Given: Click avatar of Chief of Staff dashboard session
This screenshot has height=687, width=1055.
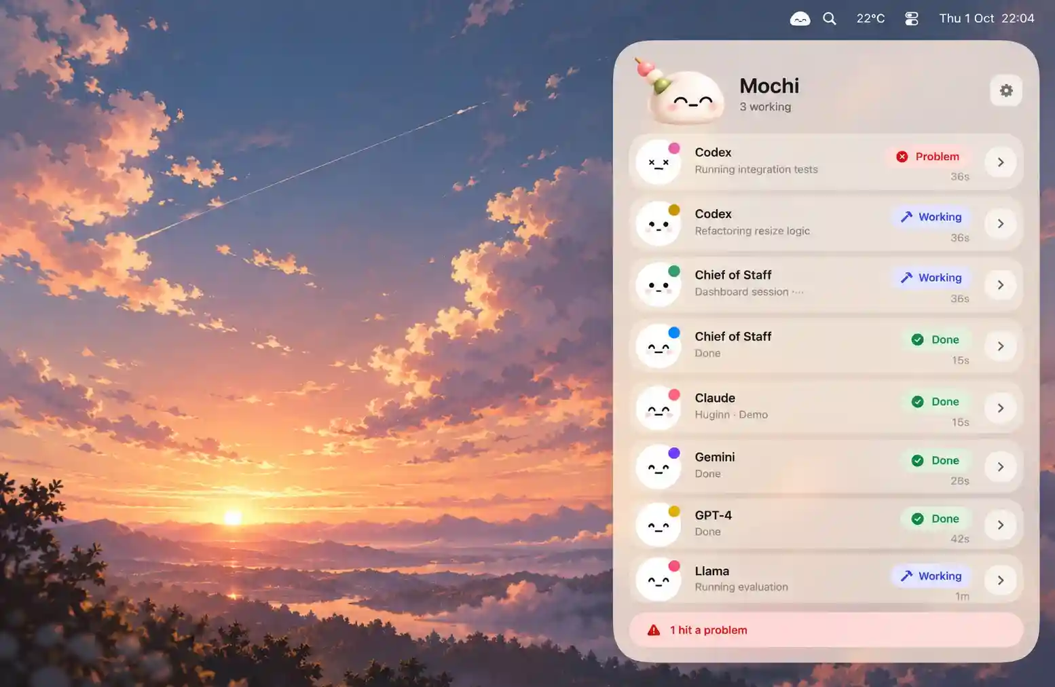Looking at the screenshot, I should pos(659,284).
